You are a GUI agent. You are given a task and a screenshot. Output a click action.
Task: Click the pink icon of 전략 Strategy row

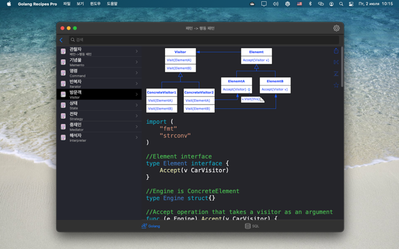(x=63, y=116)
